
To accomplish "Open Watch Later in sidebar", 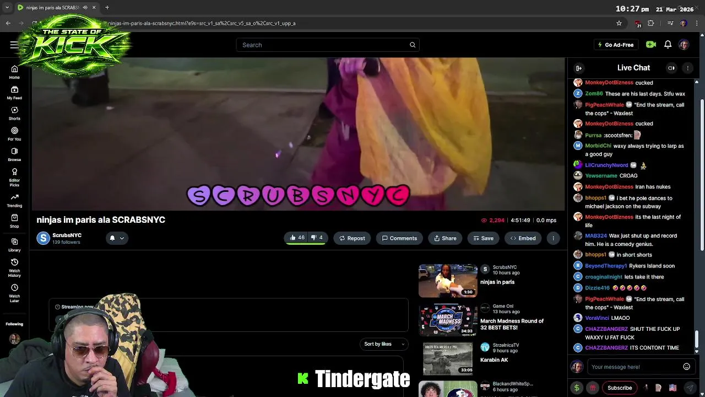I will tap(14, 293).
